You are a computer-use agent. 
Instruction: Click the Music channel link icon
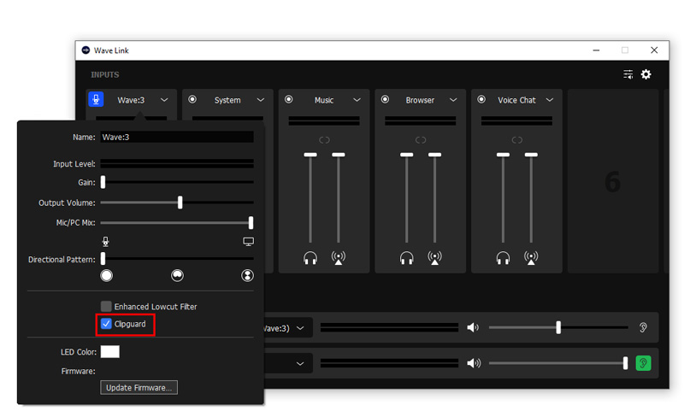(324, 140)
